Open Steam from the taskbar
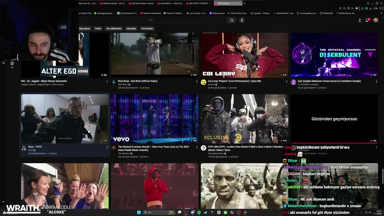Image resolution: width=384 pixels, height=216 pixels. click(x=205, y=212)
